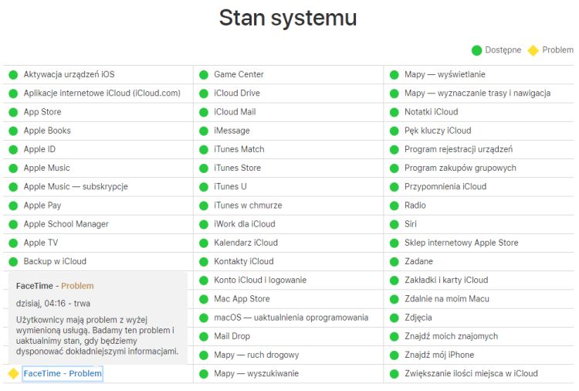Click the FaceTime problem tooltip description
This screenshot has width=579, height=391.
coord(96,335)
